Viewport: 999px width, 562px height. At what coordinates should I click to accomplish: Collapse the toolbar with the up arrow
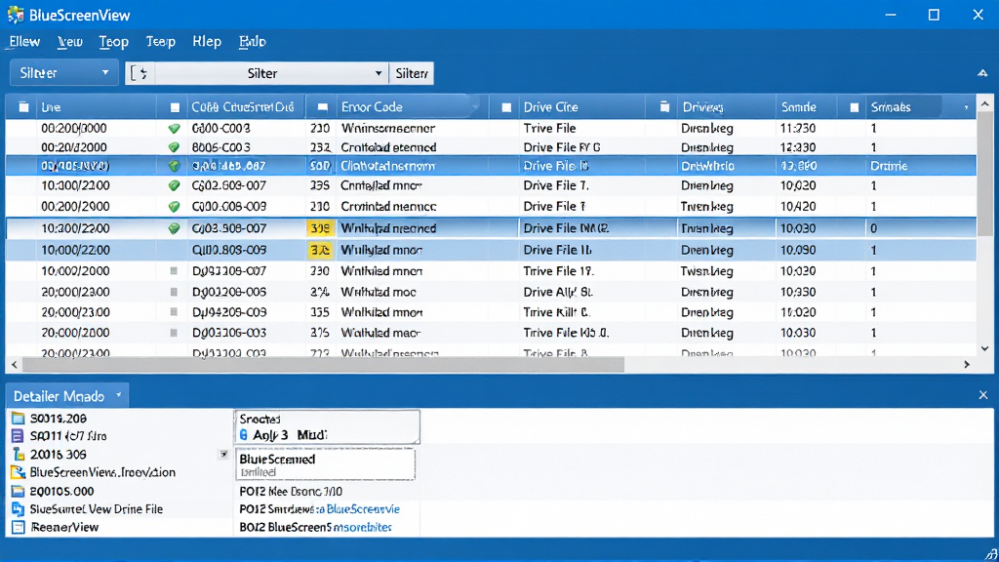[x=982, y=73]
